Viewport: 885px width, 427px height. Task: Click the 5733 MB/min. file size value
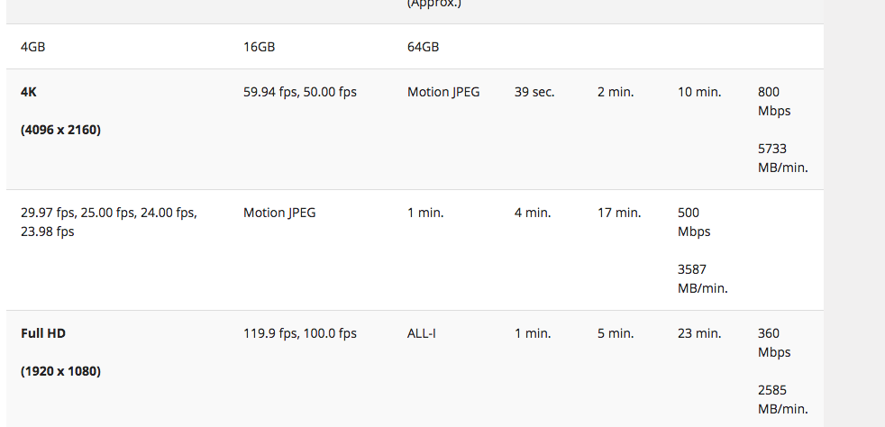(782, 158)
